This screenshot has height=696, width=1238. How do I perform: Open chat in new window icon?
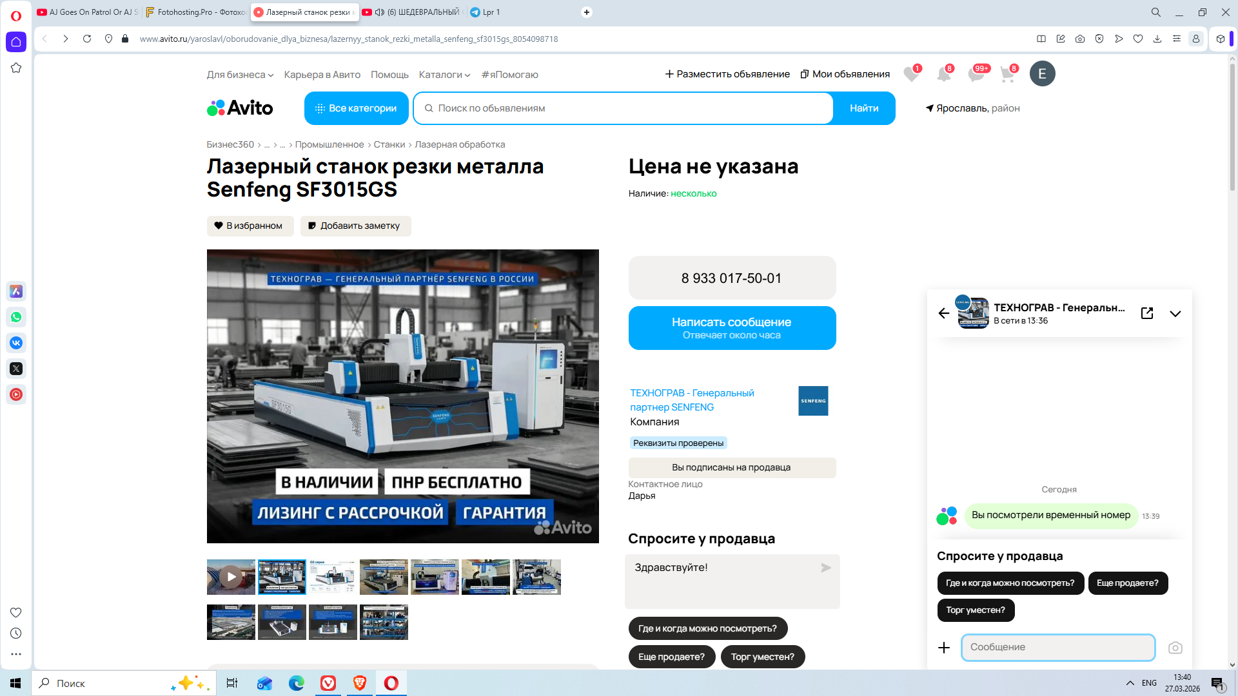click(1147, 313)
